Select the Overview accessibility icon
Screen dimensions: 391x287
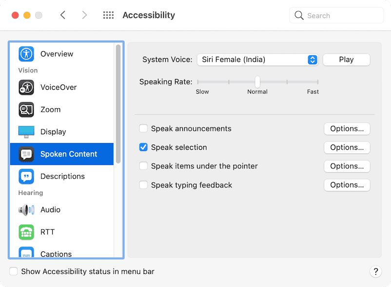(26, 54)
